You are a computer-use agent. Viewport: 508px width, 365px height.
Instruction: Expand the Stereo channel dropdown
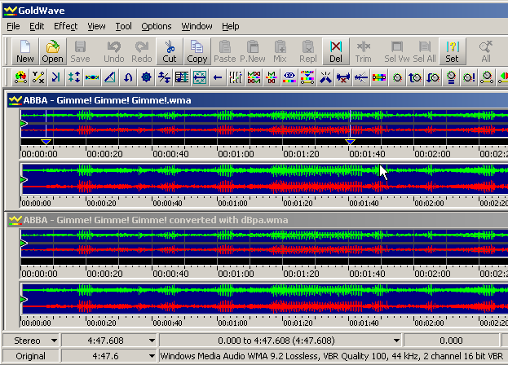[54, 341]
